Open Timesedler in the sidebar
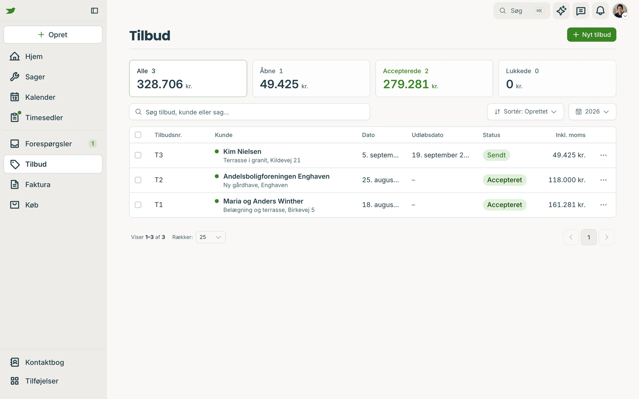Image resolution: width=639 pixels, height=399 pixels. [x=53, y=118]
